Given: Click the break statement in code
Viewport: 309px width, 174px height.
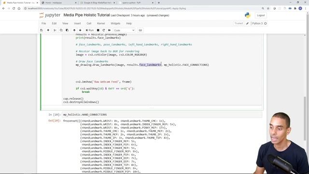Looking at the screenshot, I should (86, 92).
